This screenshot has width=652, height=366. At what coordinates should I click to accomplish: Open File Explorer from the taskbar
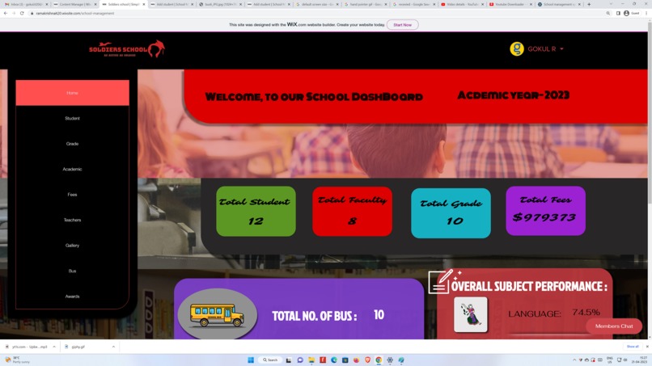[x=311, y=360]
